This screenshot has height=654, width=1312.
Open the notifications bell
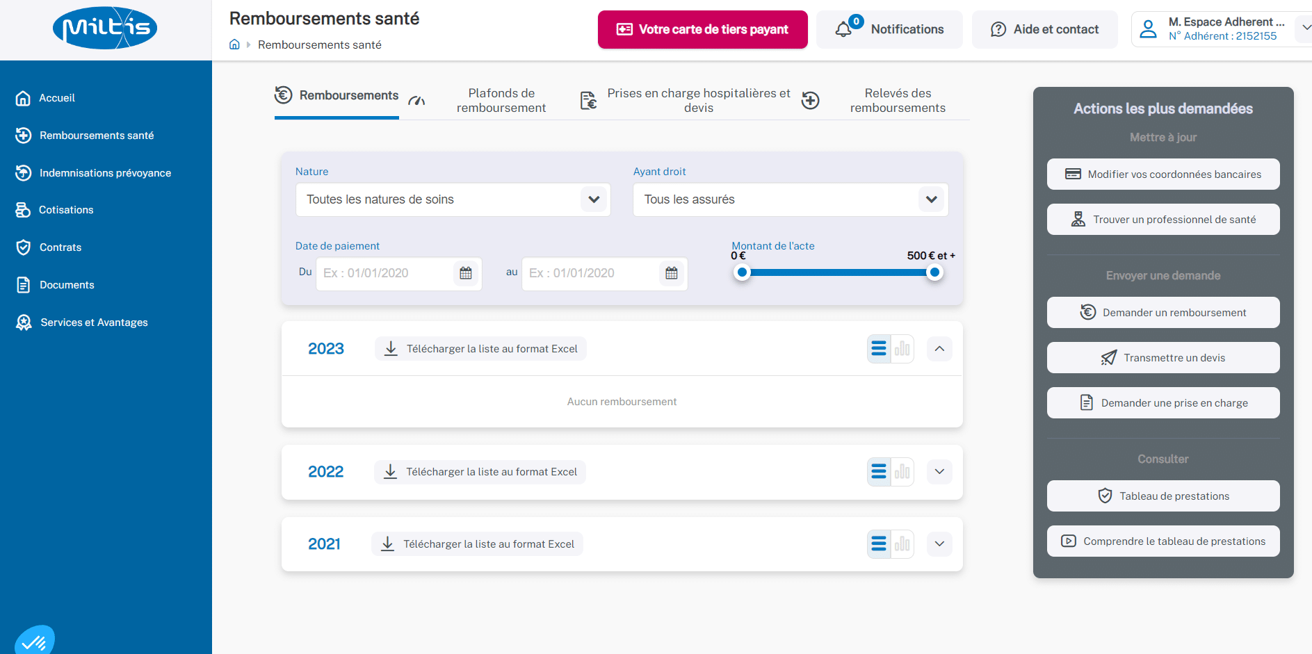(844, 29)
